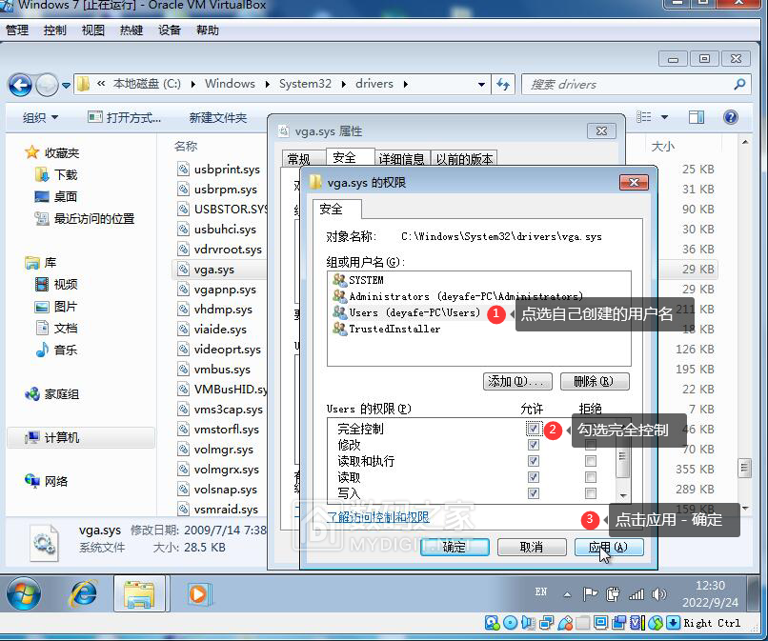Screen dimensions: 768x641
Task: Toggle Allow checkbox for 修改 permission
Action: point(534,446)
